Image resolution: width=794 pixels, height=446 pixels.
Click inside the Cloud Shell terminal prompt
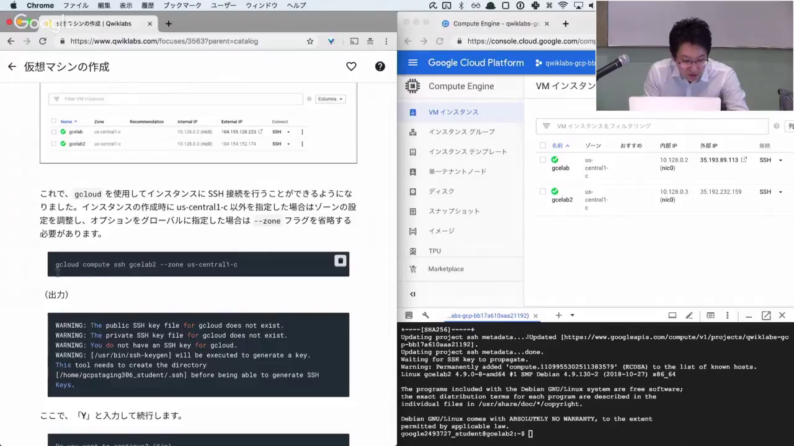[x=530, y=434]
